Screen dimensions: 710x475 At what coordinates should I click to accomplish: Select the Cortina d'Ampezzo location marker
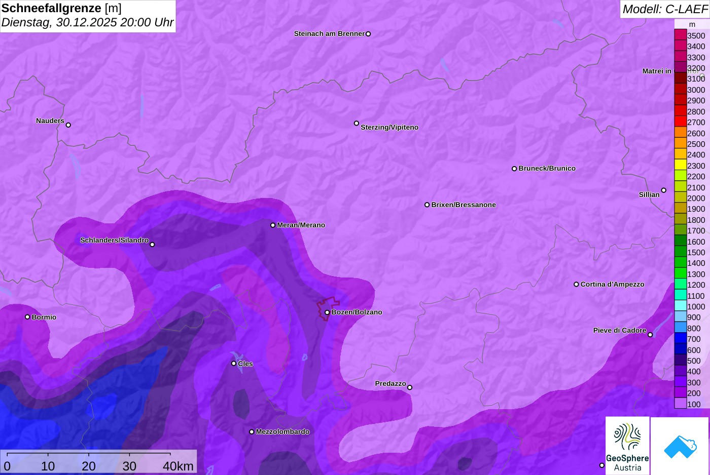click(576, 285)
